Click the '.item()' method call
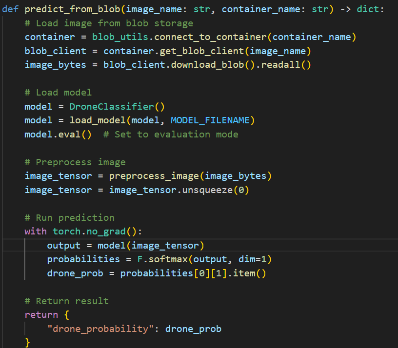The height and width of the screenshot is (348, 398). point(247,273)
